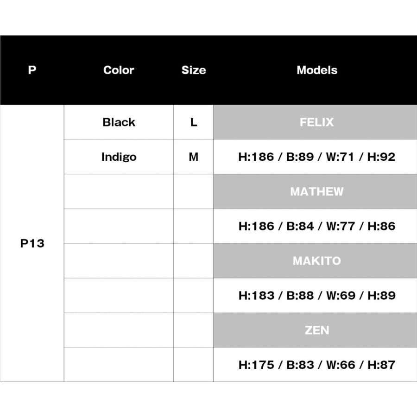Select the "Color" column header
Viewport: 417px width, 417px height.
point(119,70)
